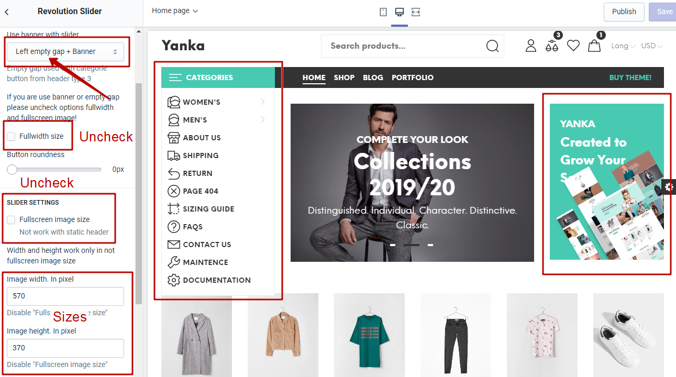This screenshot has height=377, width=676.
Task: Open the account icon in the header
Action: (x=530, y=46)
